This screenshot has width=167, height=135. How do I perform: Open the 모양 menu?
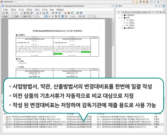37,10
